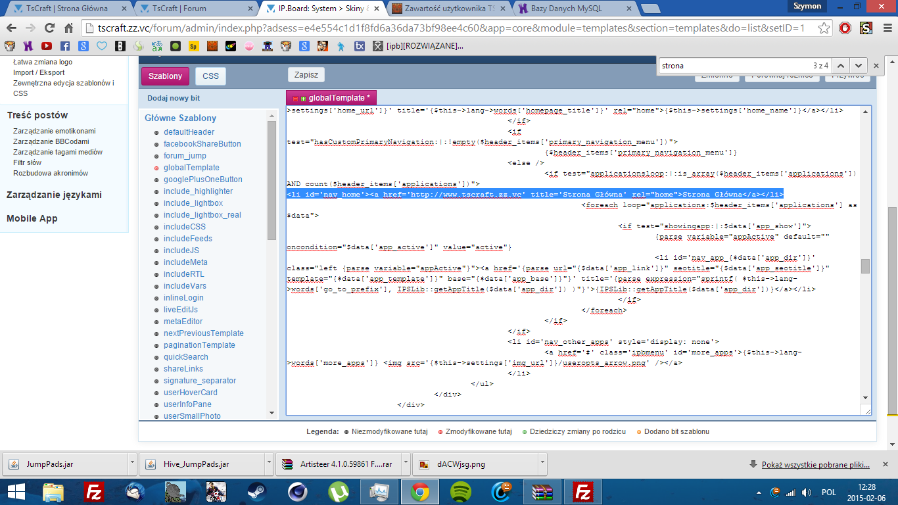Launch Steam from the taskbar

pyautogui.click(x=254, y=491)
